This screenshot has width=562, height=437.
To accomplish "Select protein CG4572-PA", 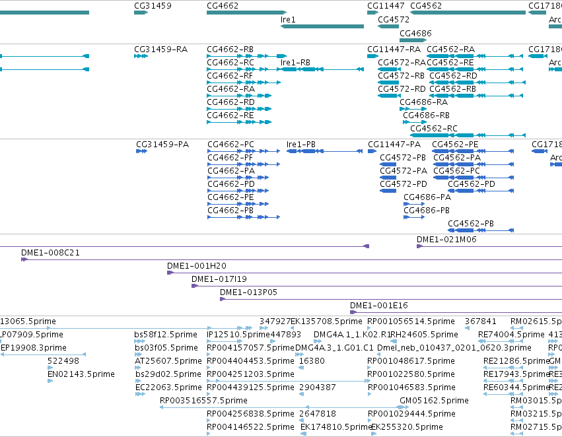I will (x=404, y=171).
